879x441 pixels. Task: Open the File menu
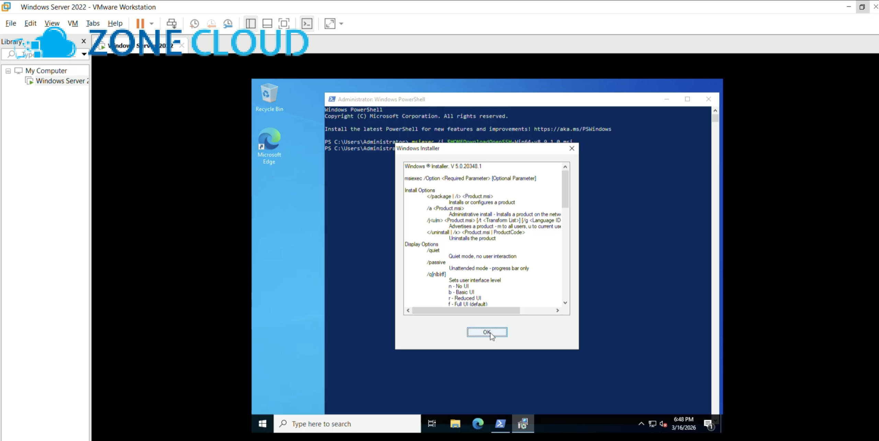(x=11, y=23)
